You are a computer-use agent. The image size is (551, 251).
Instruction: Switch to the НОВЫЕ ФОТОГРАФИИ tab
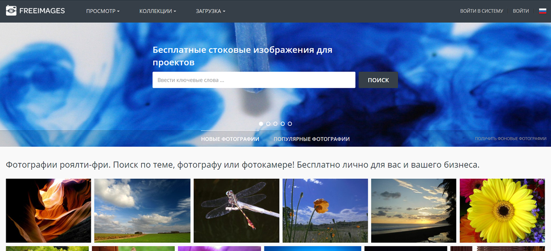coord(230,139)
